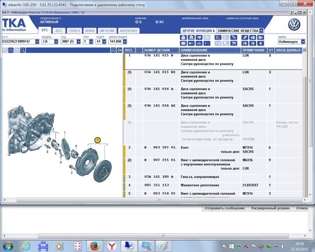Click the double-bar jump-to-first navigation icon

click(x=245, y=43)
